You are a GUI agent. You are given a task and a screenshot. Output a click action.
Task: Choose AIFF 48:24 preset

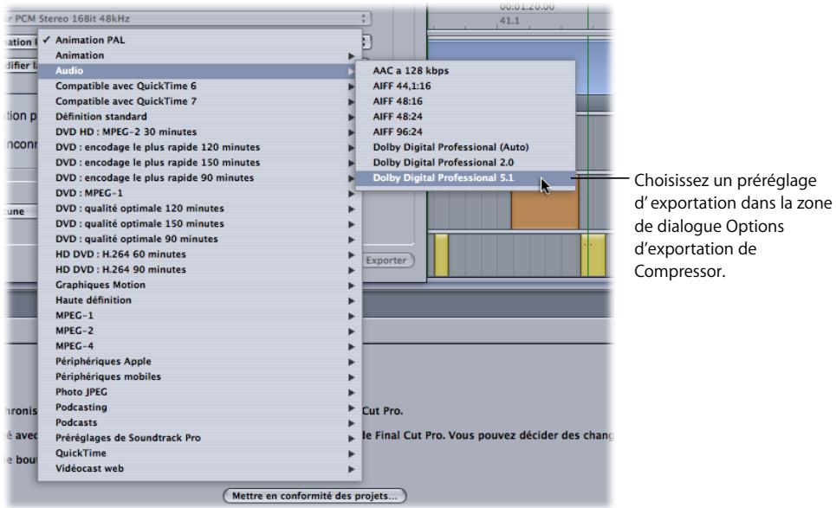tap(466, 117)
